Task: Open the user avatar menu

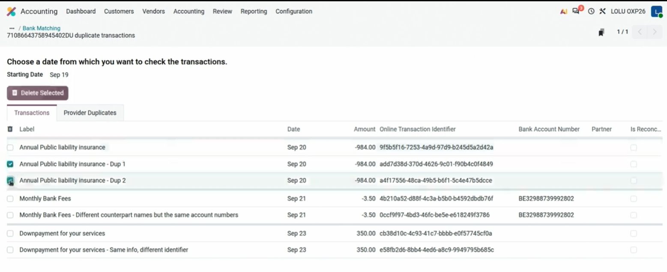Action: click(657, 12)
